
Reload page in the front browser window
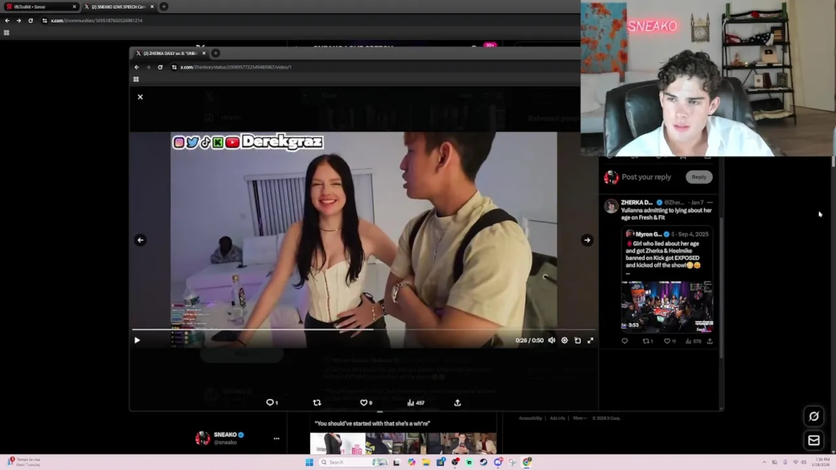tap(160, 67)
